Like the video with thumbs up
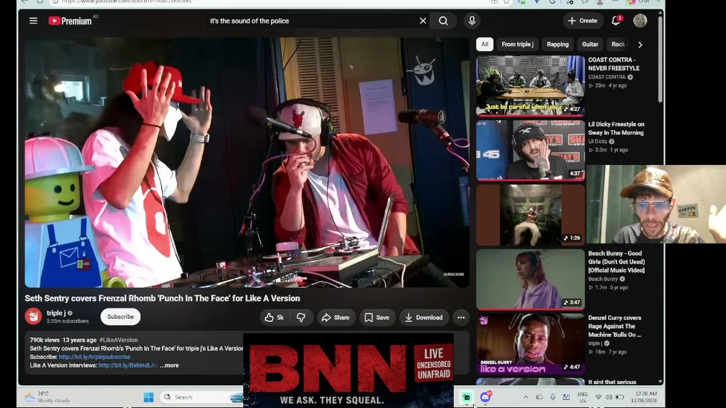 (x=274, y=318)
